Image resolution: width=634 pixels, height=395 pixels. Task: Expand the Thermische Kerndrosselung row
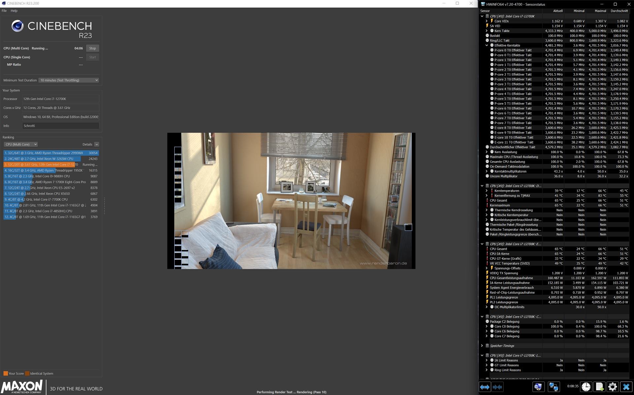click(487, 210)
